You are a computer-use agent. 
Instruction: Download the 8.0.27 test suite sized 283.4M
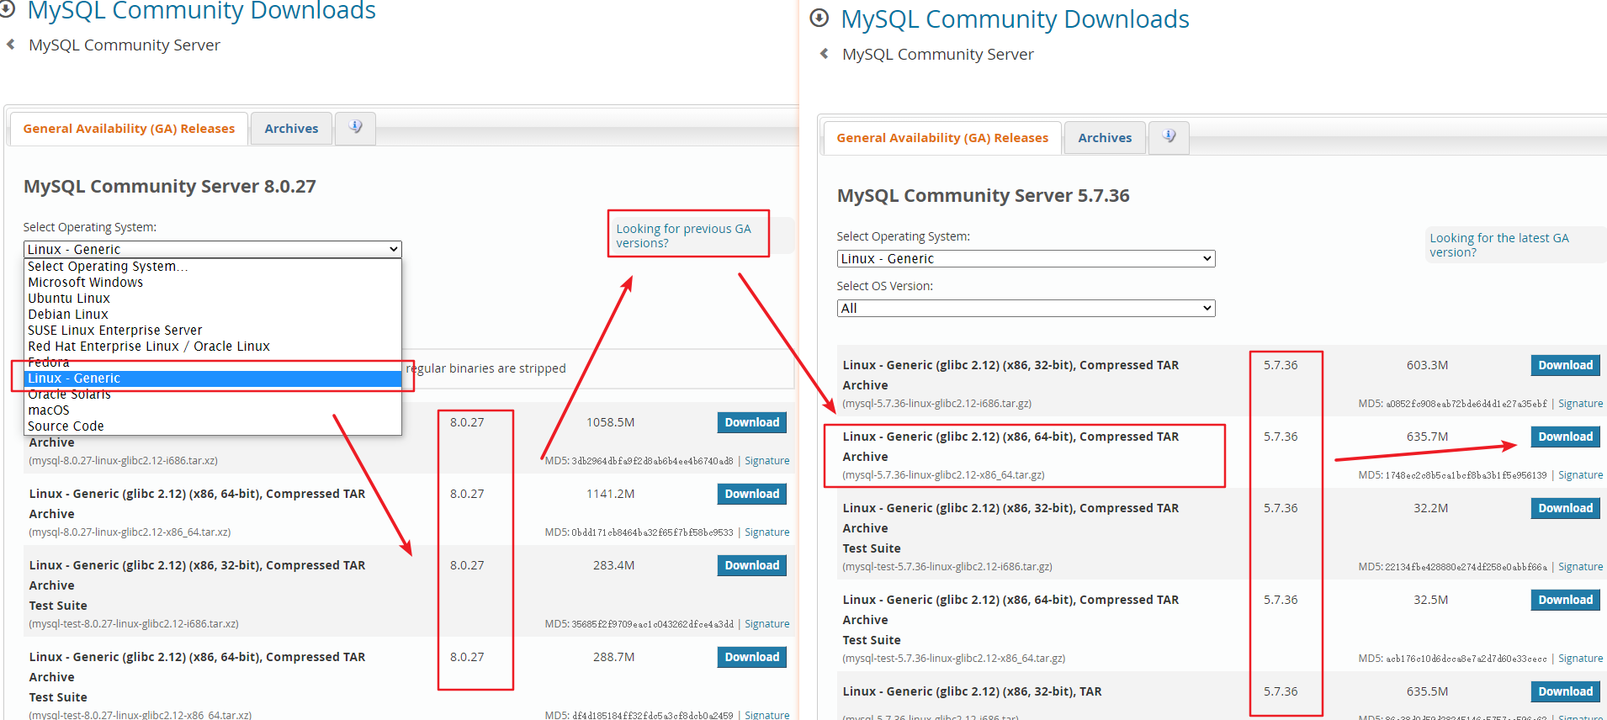pyautogui.click(x=751, y=565)
